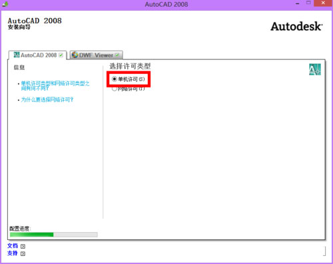Maximize the AutoCAD 2008 installer window
This screenshot has height=264, width=333.
tap(308, 3)
